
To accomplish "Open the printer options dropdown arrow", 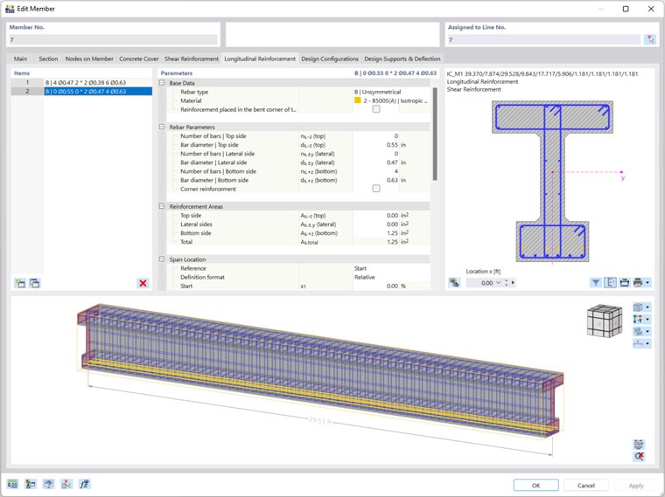I will pos(647,282).
